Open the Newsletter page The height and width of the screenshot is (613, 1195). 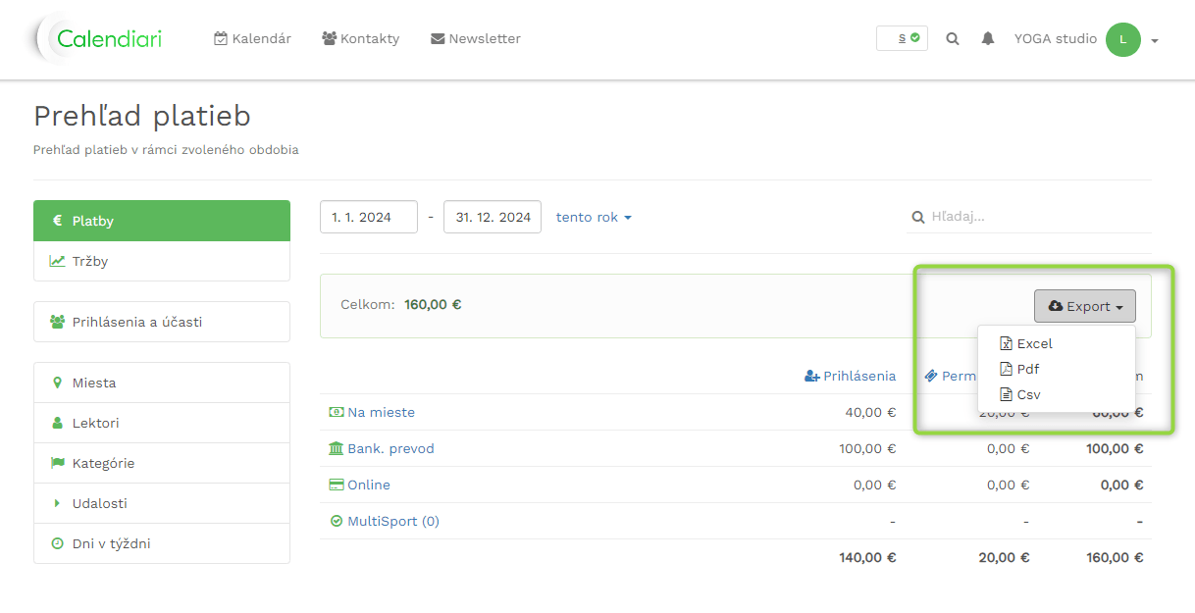pos(476,39)
